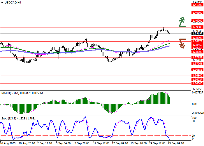Image resolution: width=204 pixels, height=146 pixels.
Task: Click the 26 Aug 2025 date label
Action: [x=8, y=143]
